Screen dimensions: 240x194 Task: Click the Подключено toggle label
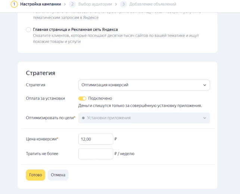[x=100, y=98]
